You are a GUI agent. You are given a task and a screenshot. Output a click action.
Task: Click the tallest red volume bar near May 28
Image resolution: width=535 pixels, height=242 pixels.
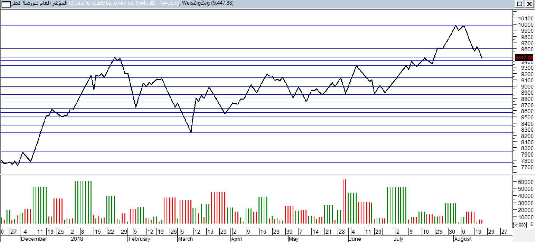click(x=344, y=201)
